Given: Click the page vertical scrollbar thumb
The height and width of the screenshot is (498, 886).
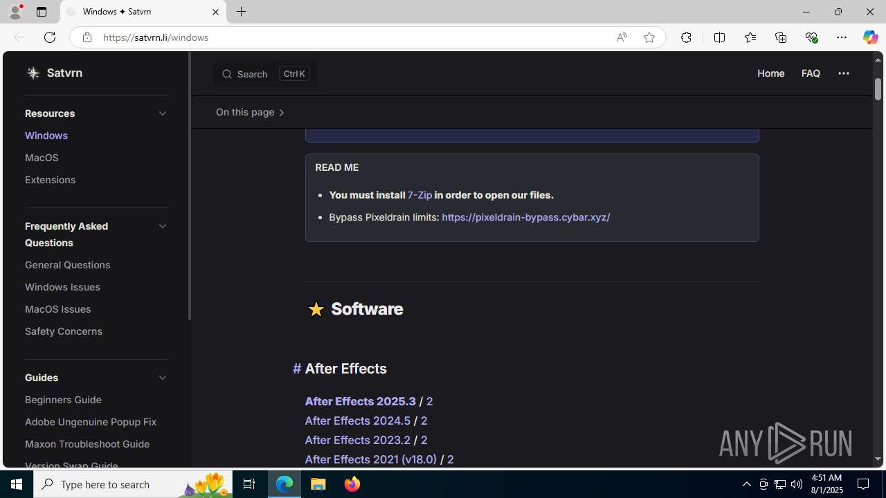Looking at the screenshot, I should click(x=878, y=89).
